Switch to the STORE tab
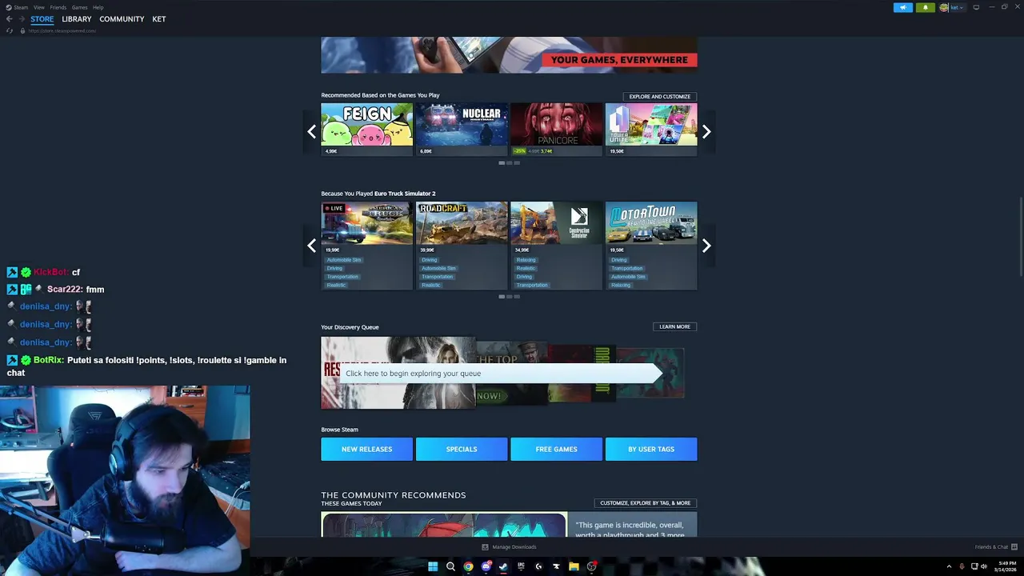 pos(42,19)
